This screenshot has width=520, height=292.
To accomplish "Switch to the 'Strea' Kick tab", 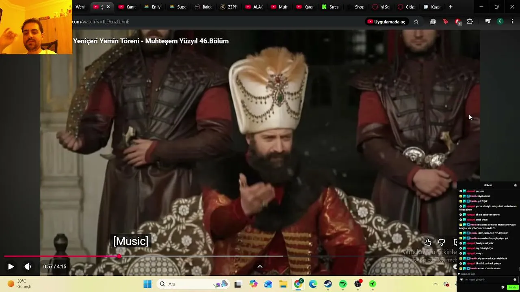I will pyautogui.click(x=330, y=7).
